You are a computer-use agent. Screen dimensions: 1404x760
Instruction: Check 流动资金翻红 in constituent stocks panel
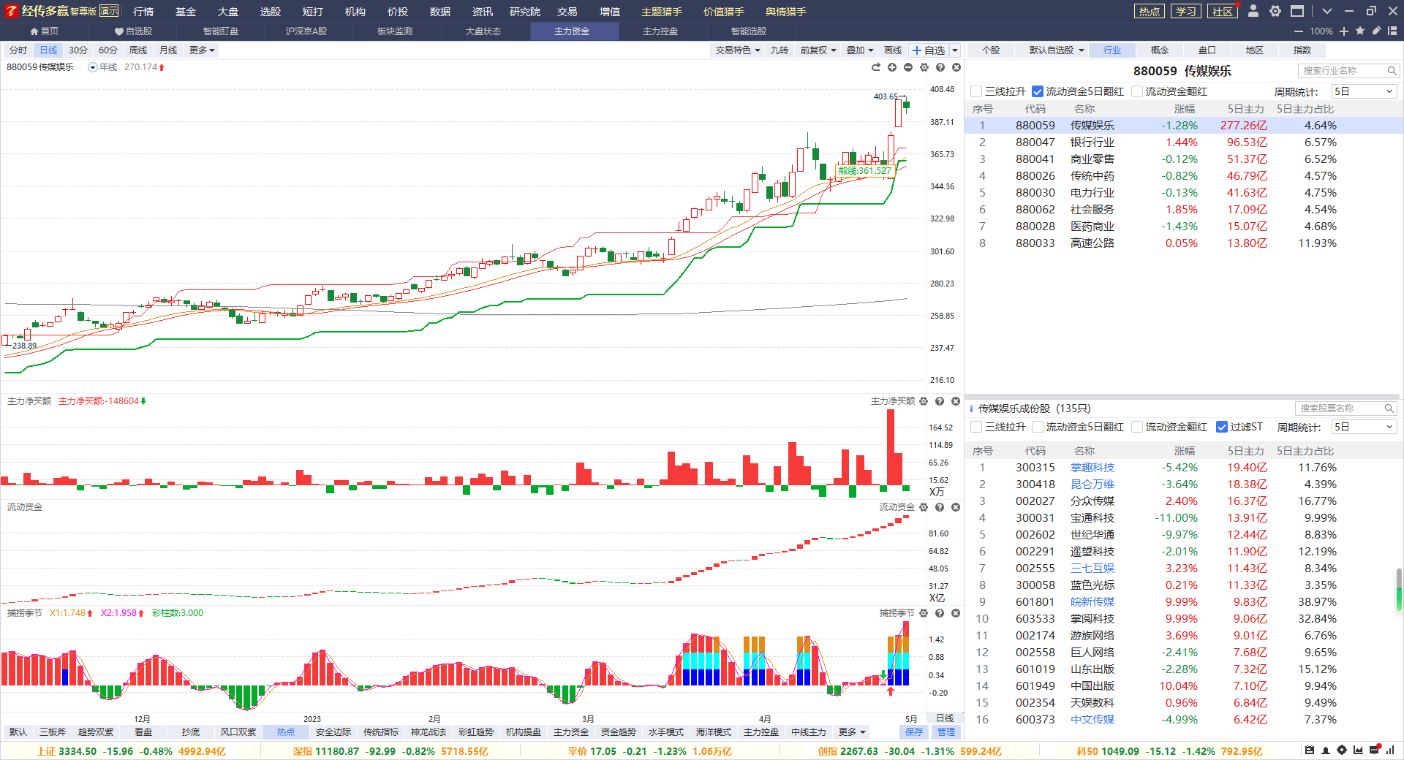tap(1137, 427)
